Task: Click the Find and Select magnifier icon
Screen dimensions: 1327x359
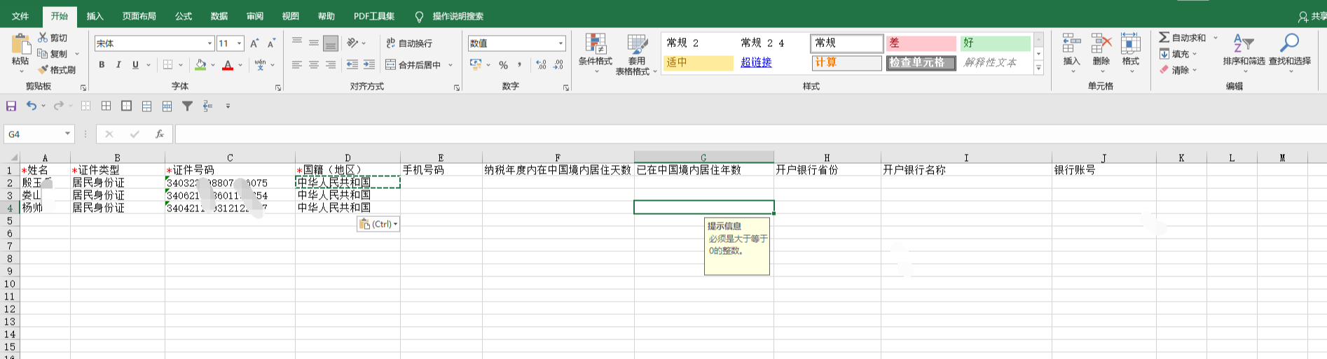Action: (1289, 45)
